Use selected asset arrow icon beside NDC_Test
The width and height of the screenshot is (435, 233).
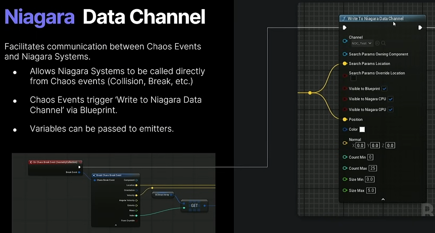pyautogui.click(x=377, y=43)
